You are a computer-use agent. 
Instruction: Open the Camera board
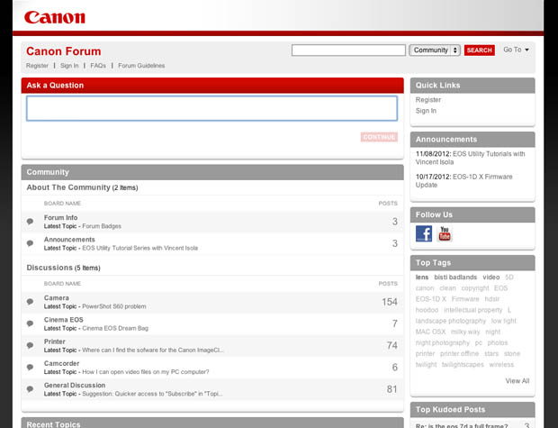(57, 298)
